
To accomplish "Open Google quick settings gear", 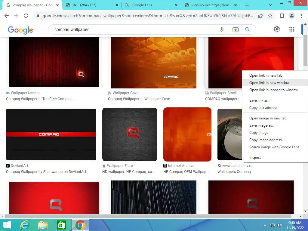I will (x=277, y=29).
